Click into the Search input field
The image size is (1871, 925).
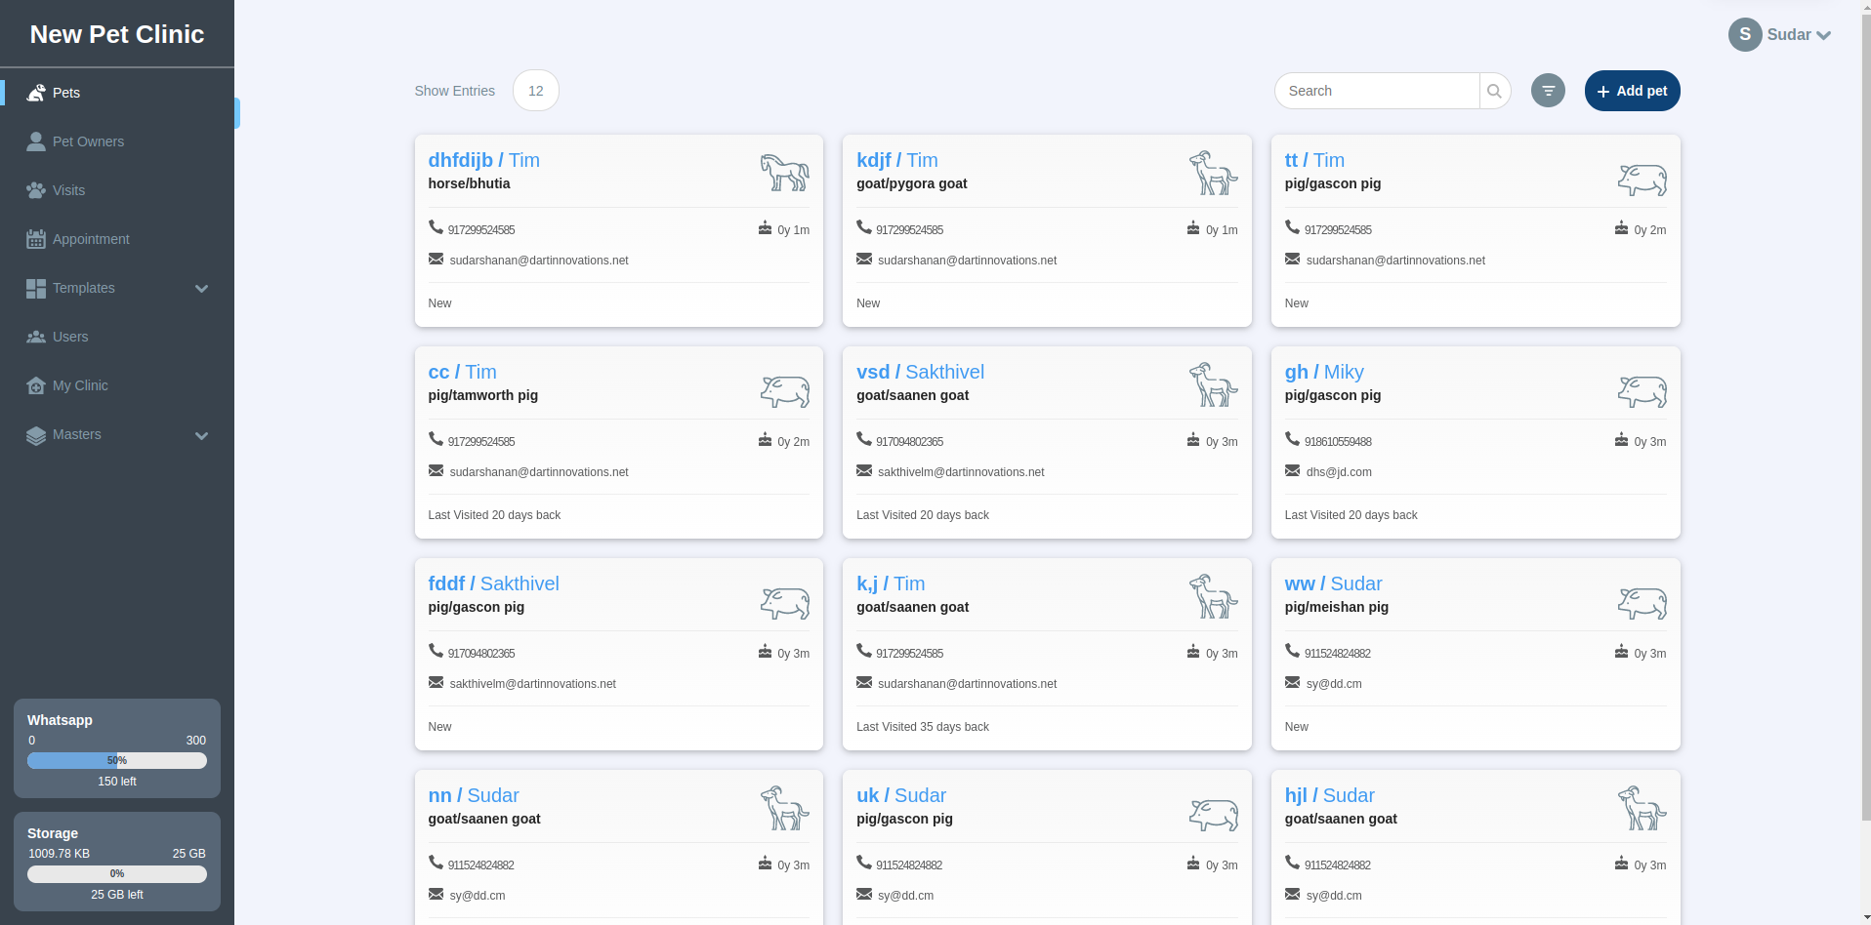coord(1377,91)
